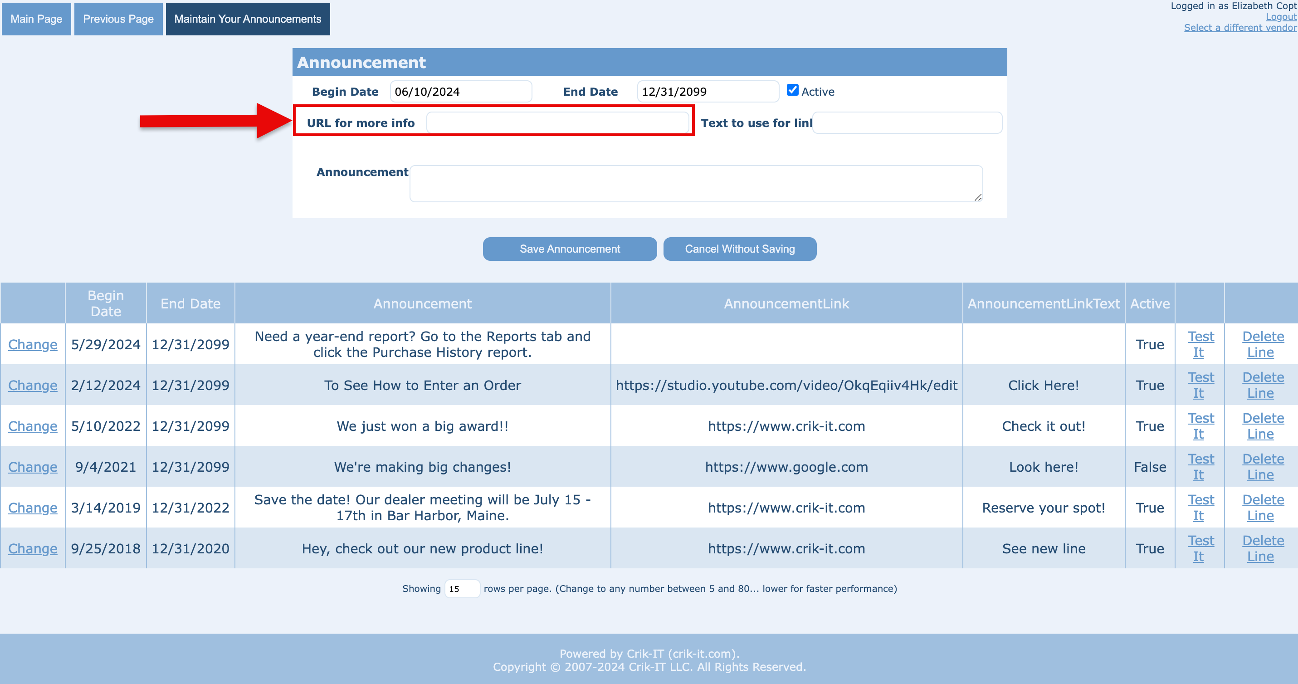Click the Main Page tab
This screenshot has width=1298, height=684.
pos(36,19)
